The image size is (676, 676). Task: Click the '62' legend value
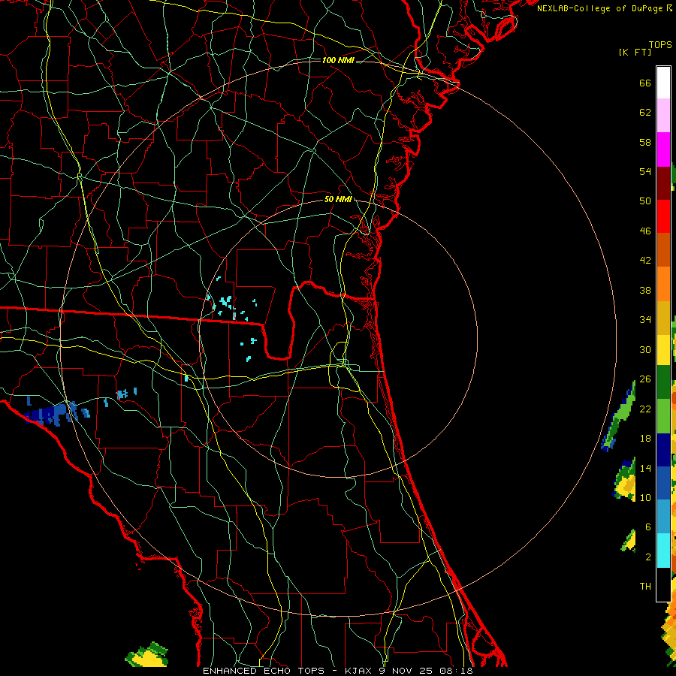coord(645,113)
